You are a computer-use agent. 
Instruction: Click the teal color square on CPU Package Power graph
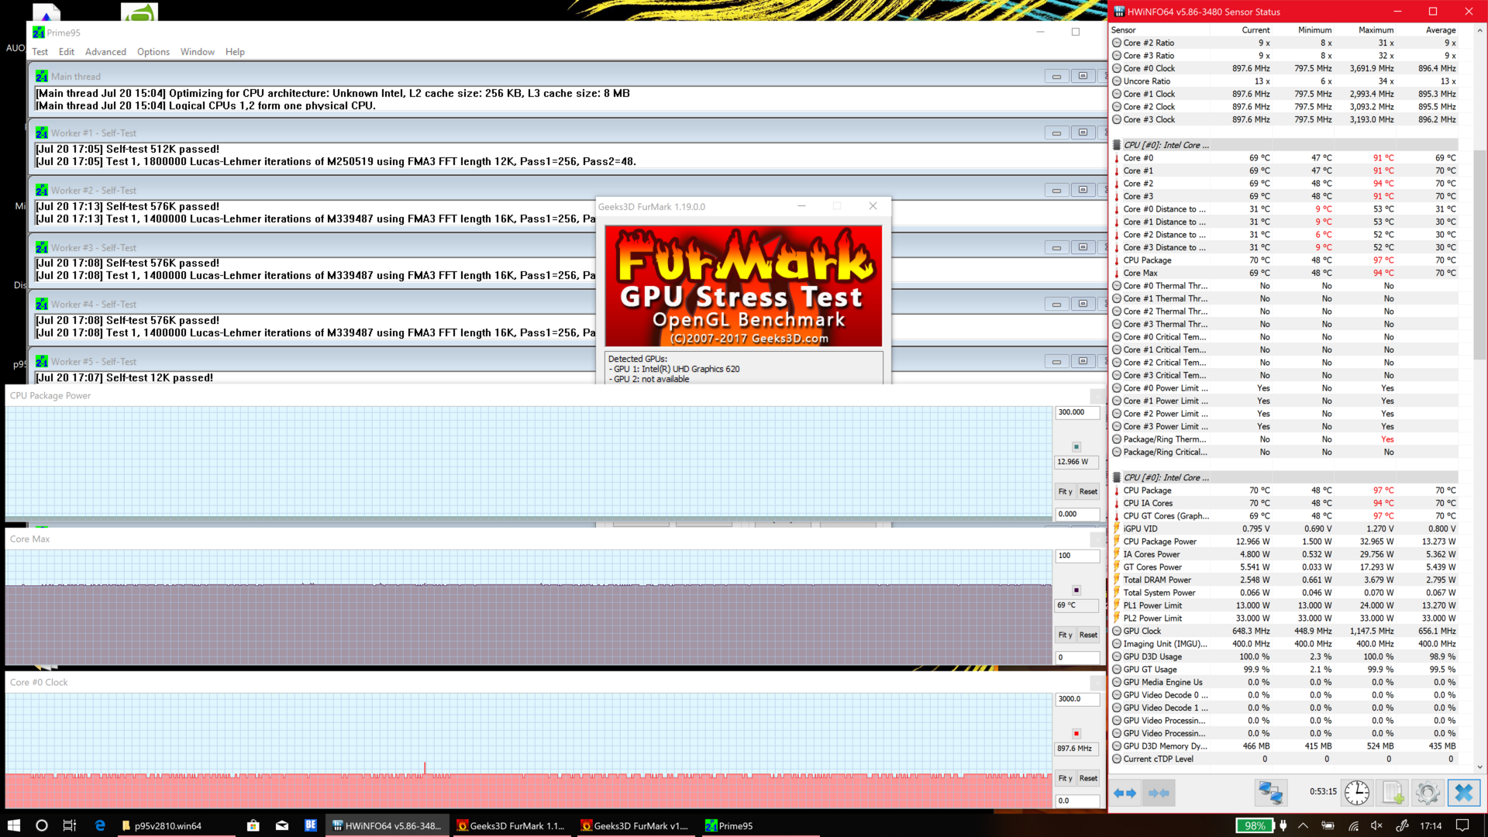coord(1076,446)
